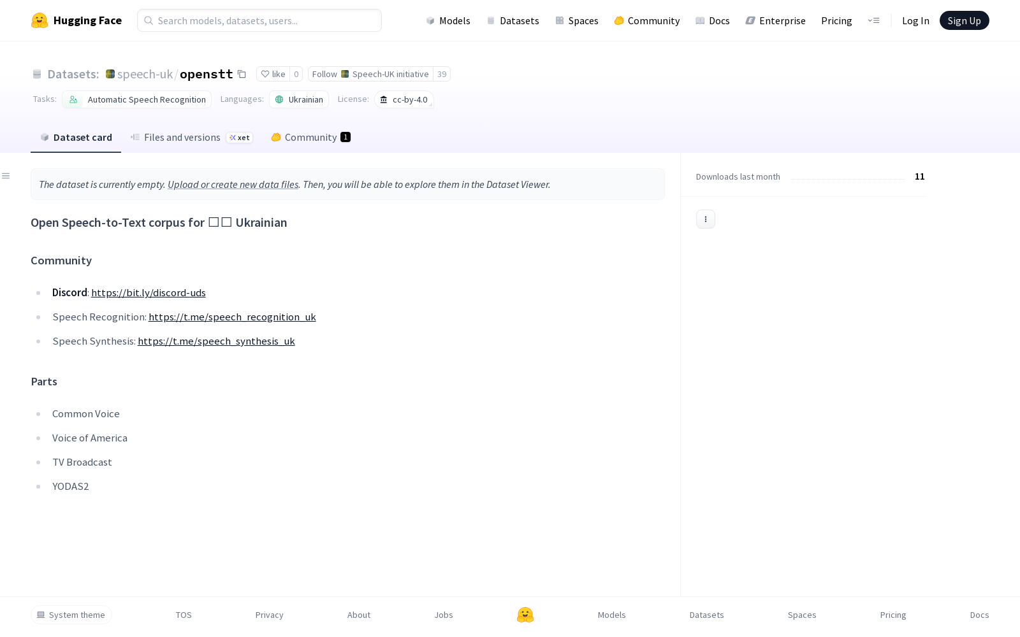Open the Discord bit.ly link

pos(149,292)
